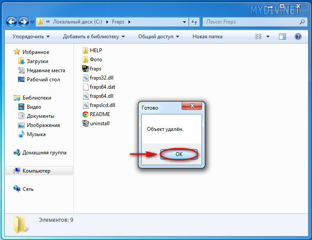The image size is (312, 240).
Task: Click the Сеть network icon
Action: click(17, 189)
